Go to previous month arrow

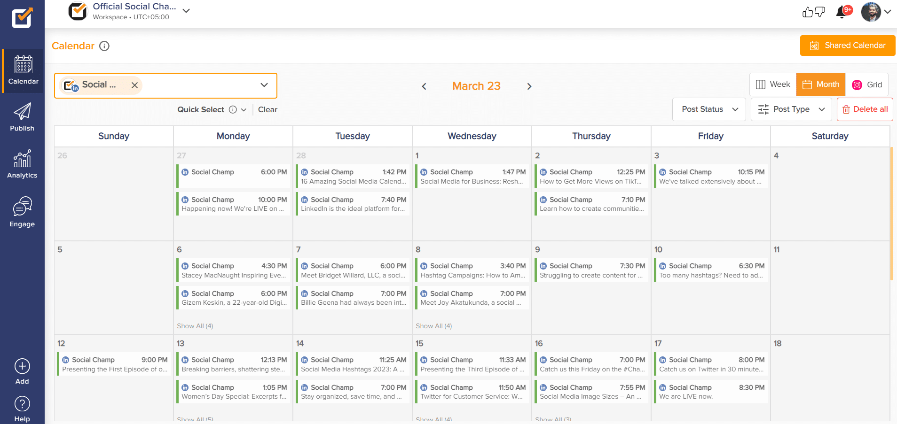point(424,86)
